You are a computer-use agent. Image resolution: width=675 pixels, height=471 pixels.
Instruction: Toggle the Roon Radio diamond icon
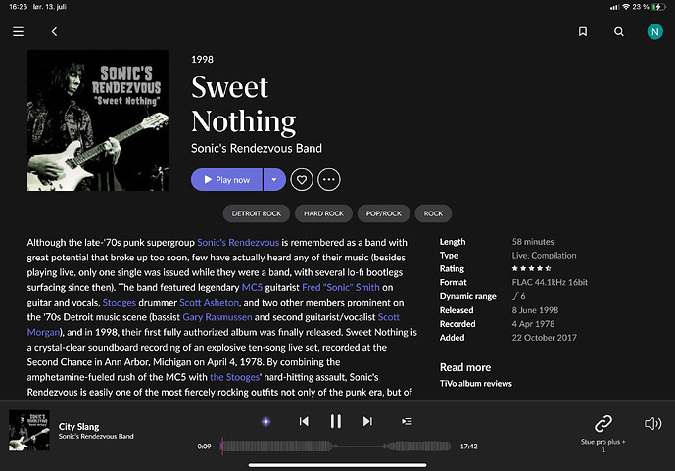(x=266, y=421)
